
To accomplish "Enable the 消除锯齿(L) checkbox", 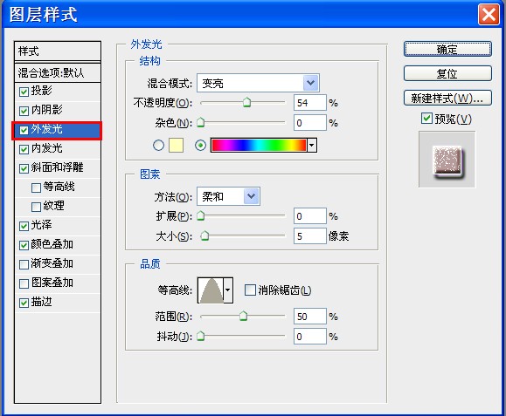I will pos(250,290).
